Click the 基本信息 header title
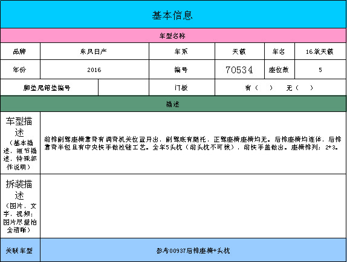 click(172, 16)
